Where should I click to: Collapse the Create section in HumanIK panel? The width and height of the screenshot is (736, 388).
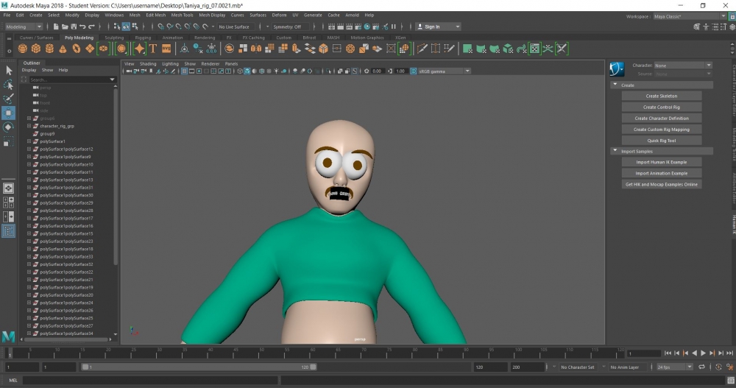615,85
